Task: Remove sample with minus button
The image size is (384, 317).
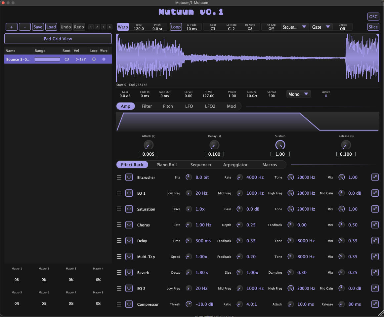Action: pos(25,27)
